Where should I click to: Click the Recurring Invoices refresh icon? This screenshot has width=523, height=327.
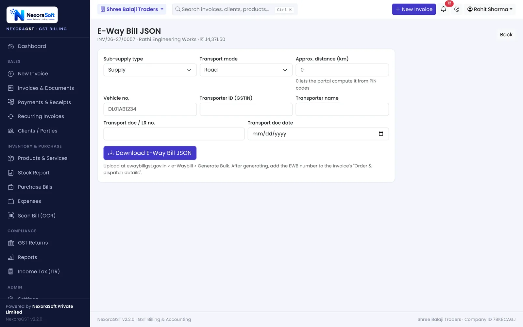point(11,116)
